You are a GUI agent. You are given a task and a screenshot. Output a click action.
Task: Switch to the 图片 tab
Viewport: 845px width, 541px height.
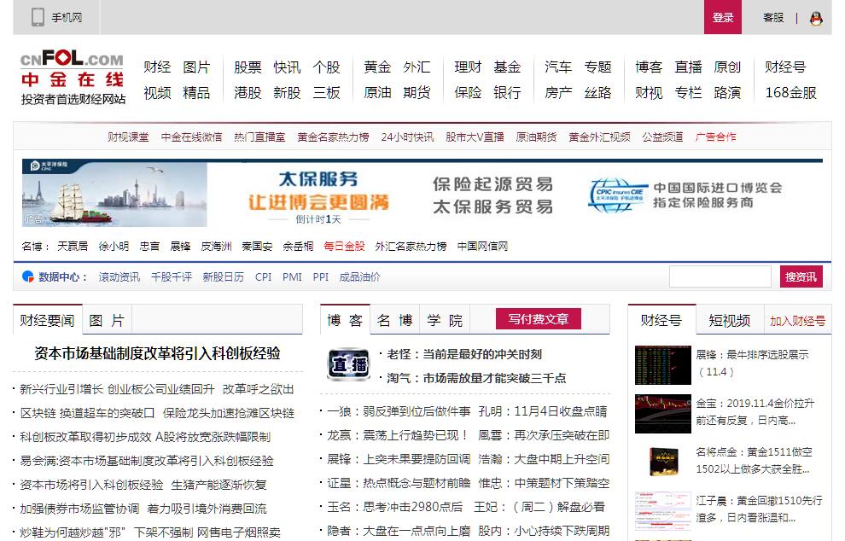point(107,321)
